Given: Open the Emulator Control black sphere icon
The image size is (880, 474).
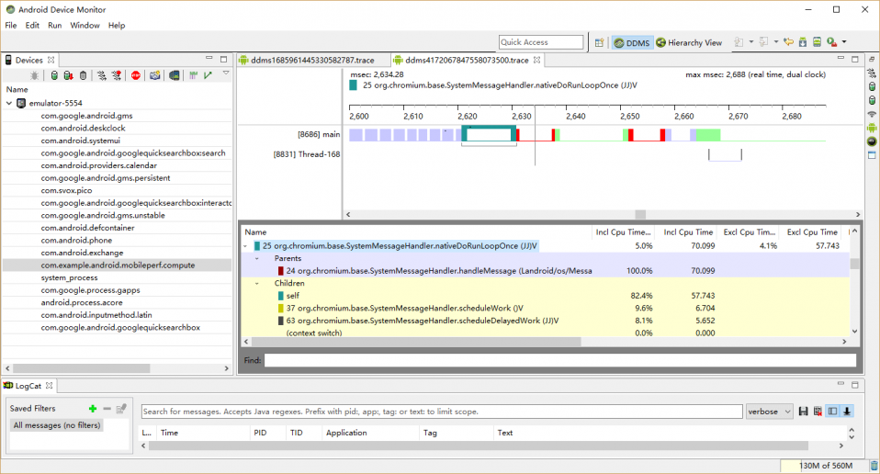Looking at the screenshot, I should point(872,141).
